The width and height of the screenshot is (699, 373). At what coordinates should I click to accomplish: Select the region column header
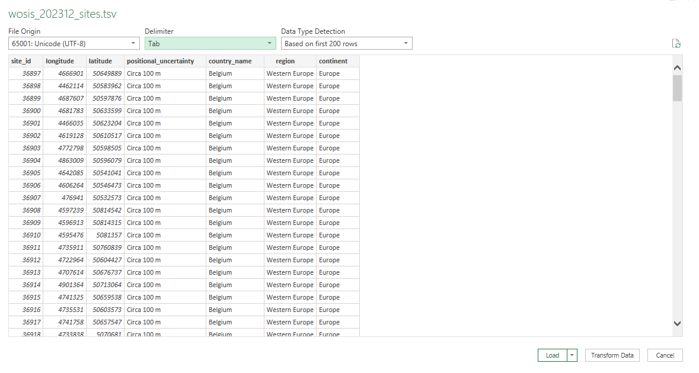tap(285, 61)
